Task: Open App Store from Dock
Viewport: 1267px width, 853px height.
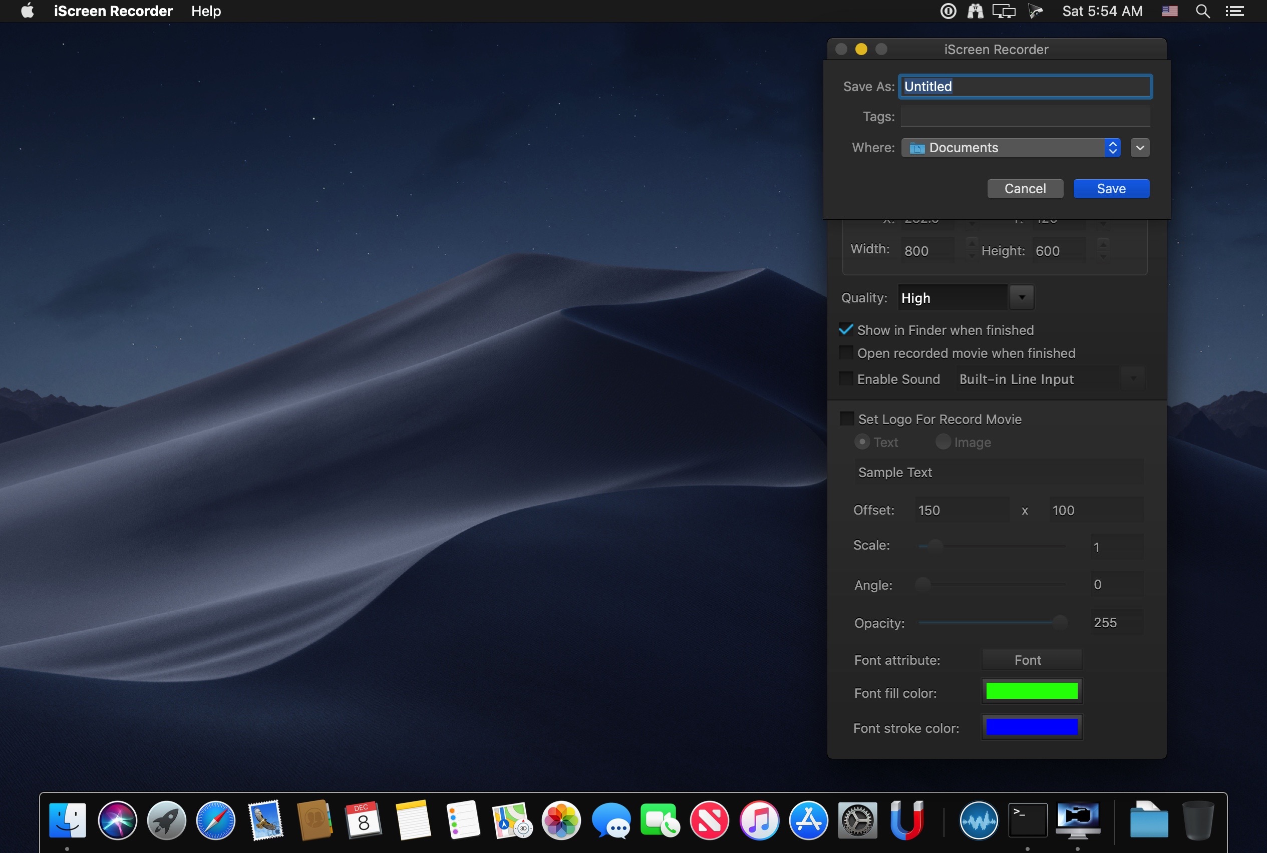Action: point(808,820)
